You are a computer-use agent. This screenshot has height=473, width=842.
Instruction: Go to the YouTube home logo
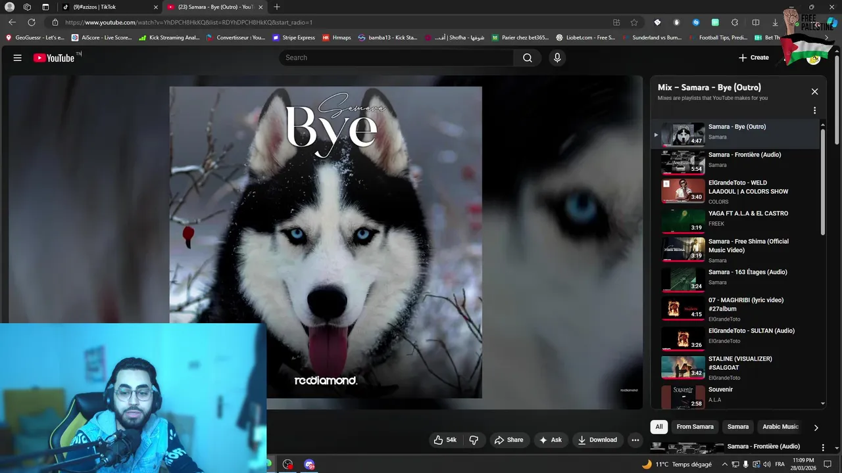[x=54, y=58]
